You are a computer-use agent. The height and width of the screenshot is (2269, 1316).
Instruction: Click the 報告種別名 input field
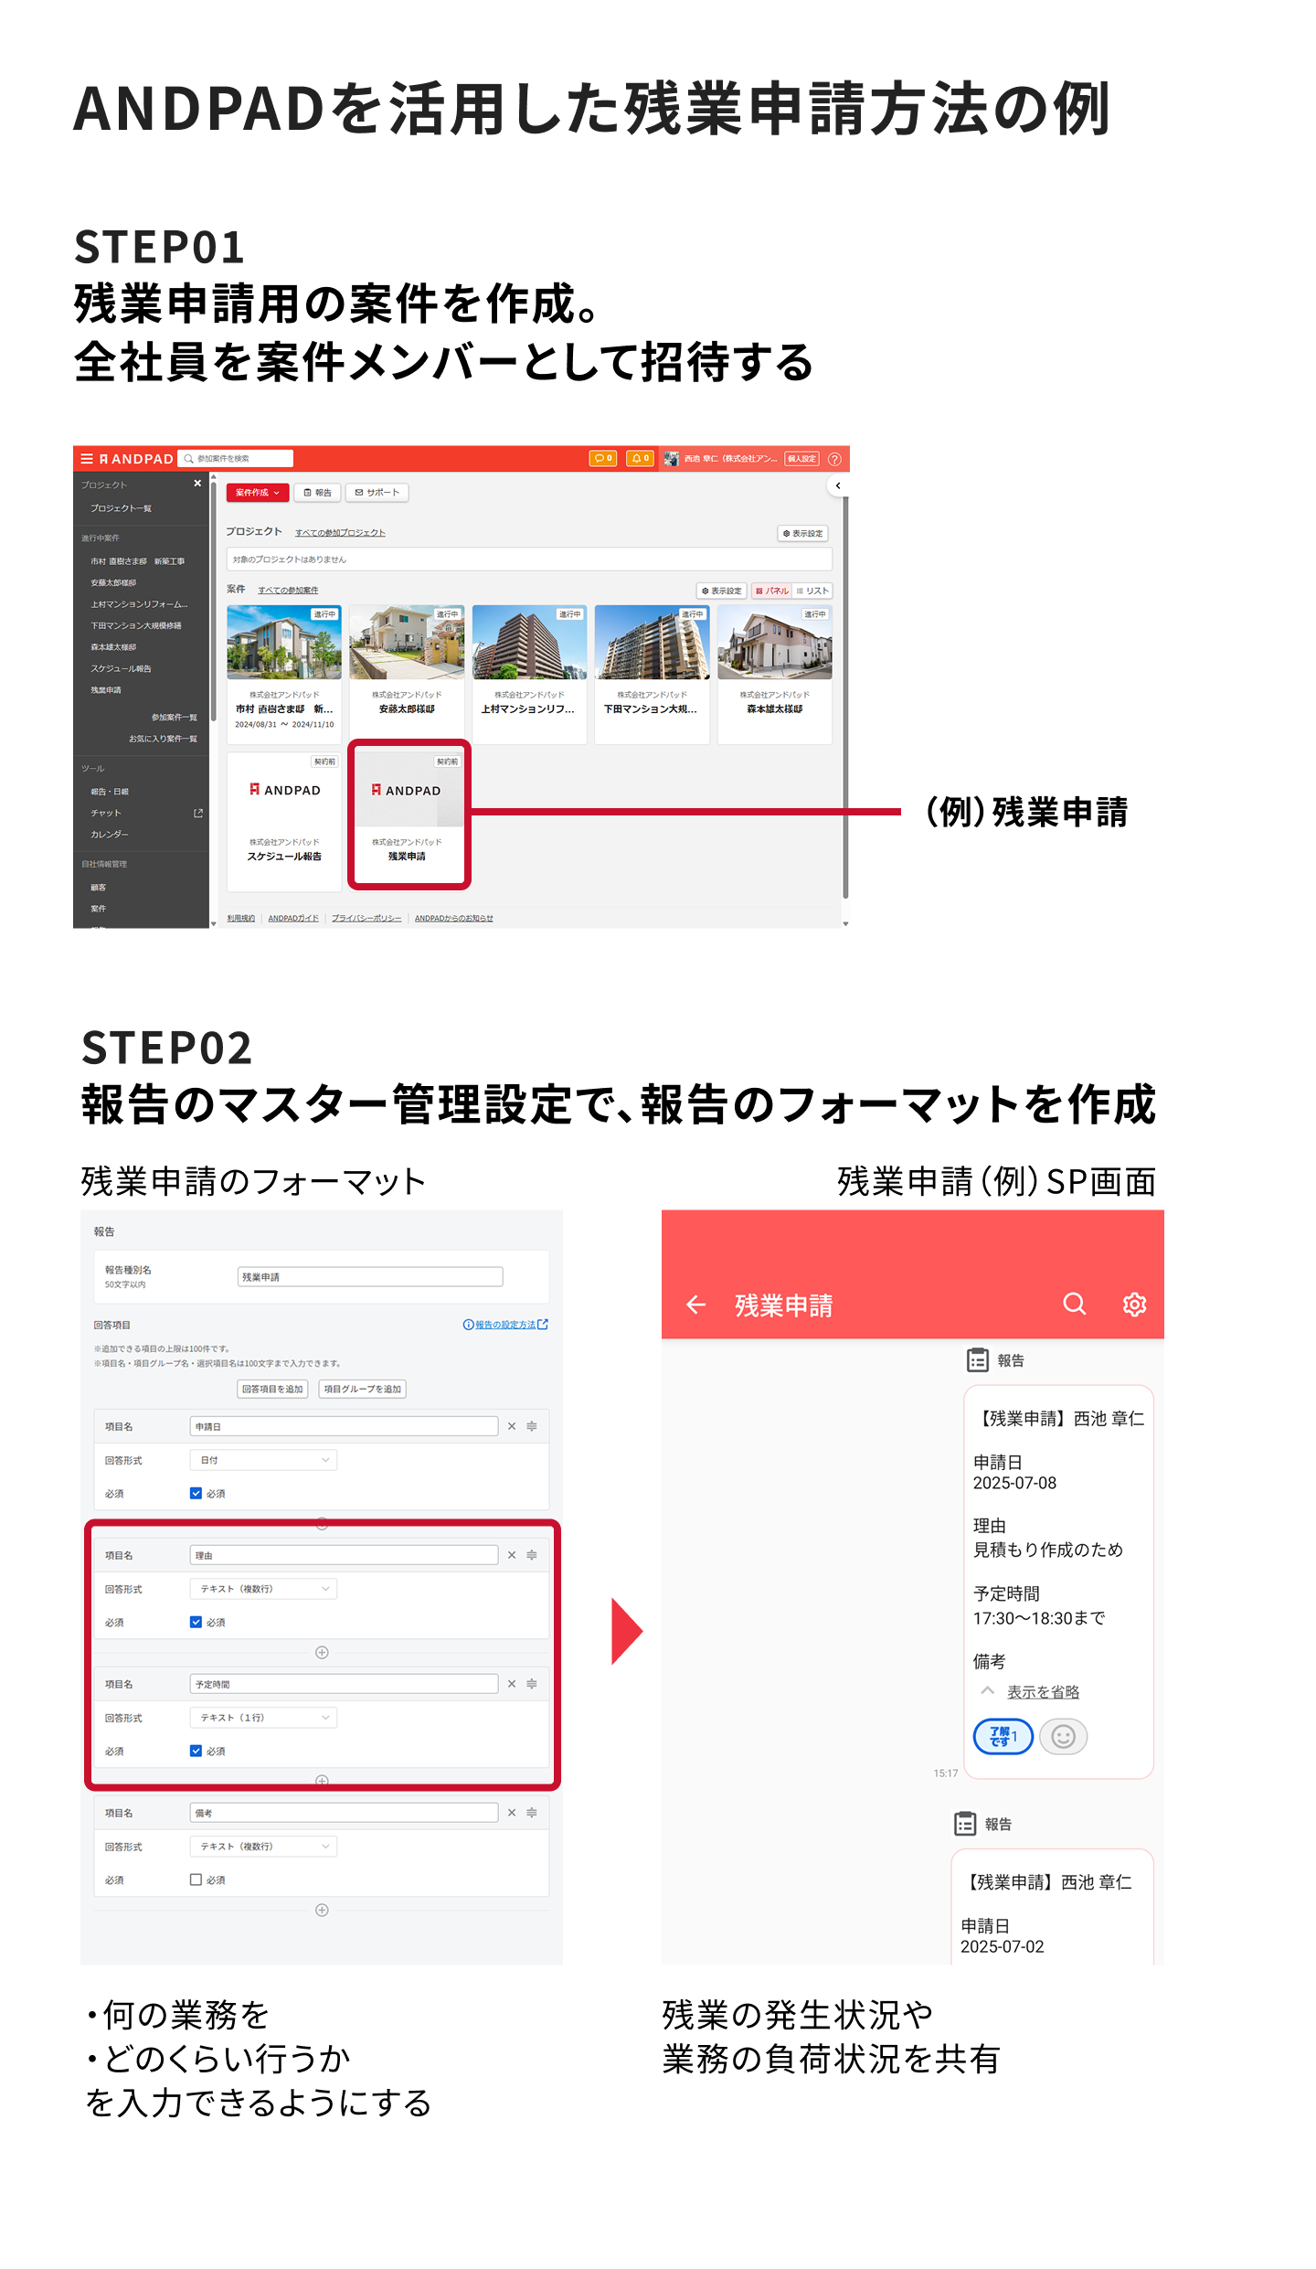pyautogui.click(x=370, y=1277)
